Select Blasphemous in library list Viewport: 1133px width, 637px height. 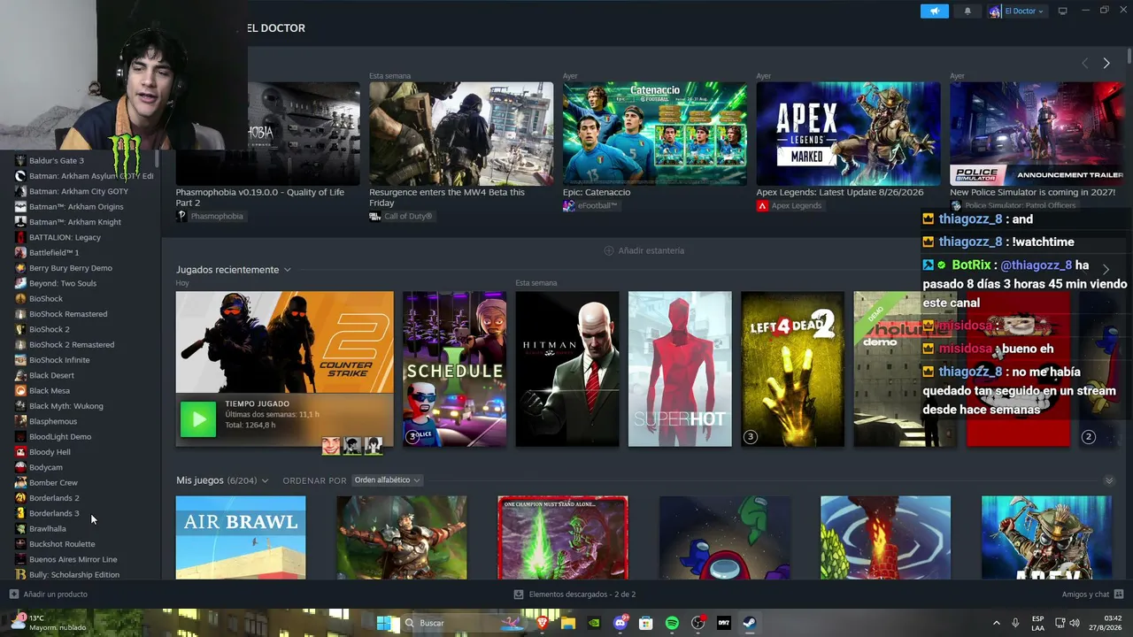(53, 421)
